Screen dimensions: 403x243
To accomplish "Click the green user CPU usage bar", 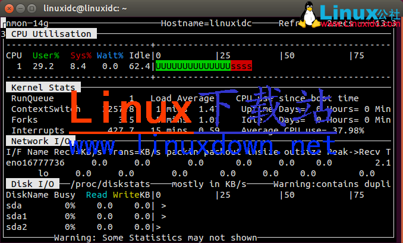I will 193,66.
